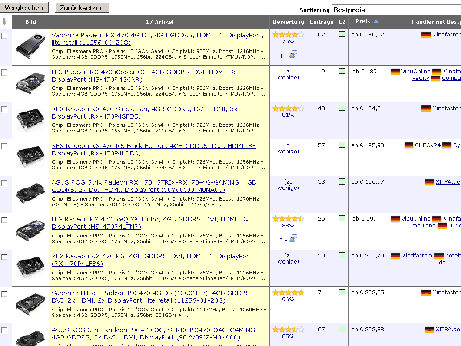The image size is (461, 346).
Task: Click the green down arrow icon in header
Action: coord(4,21)
